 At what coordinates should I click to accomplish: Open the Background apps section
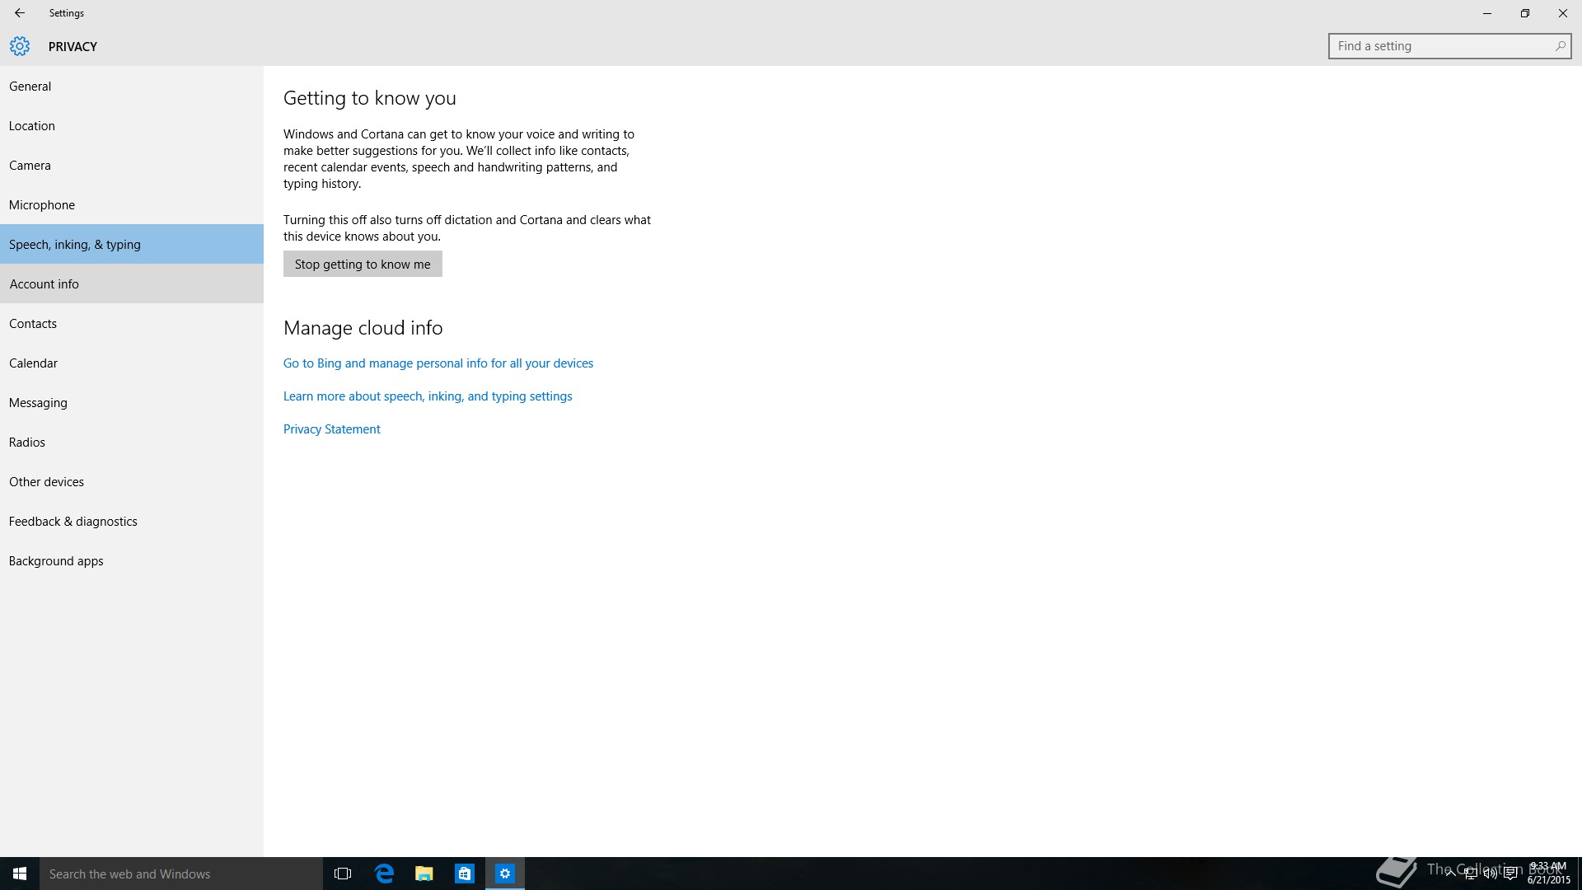point(132,560)
